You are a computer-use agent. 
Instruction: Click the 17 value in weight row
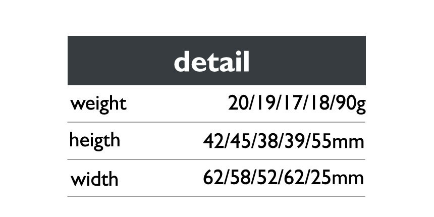click(291, 103)
